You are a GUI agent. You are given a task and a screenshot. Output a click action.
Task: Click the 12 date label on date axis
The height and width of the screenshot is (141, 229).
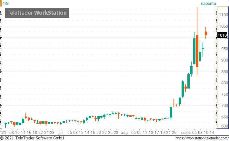pos(81,133)
